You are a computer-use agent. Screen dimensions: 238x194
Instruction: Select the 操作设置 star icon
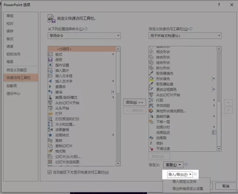pyautogui.click(x=50, y=65)
